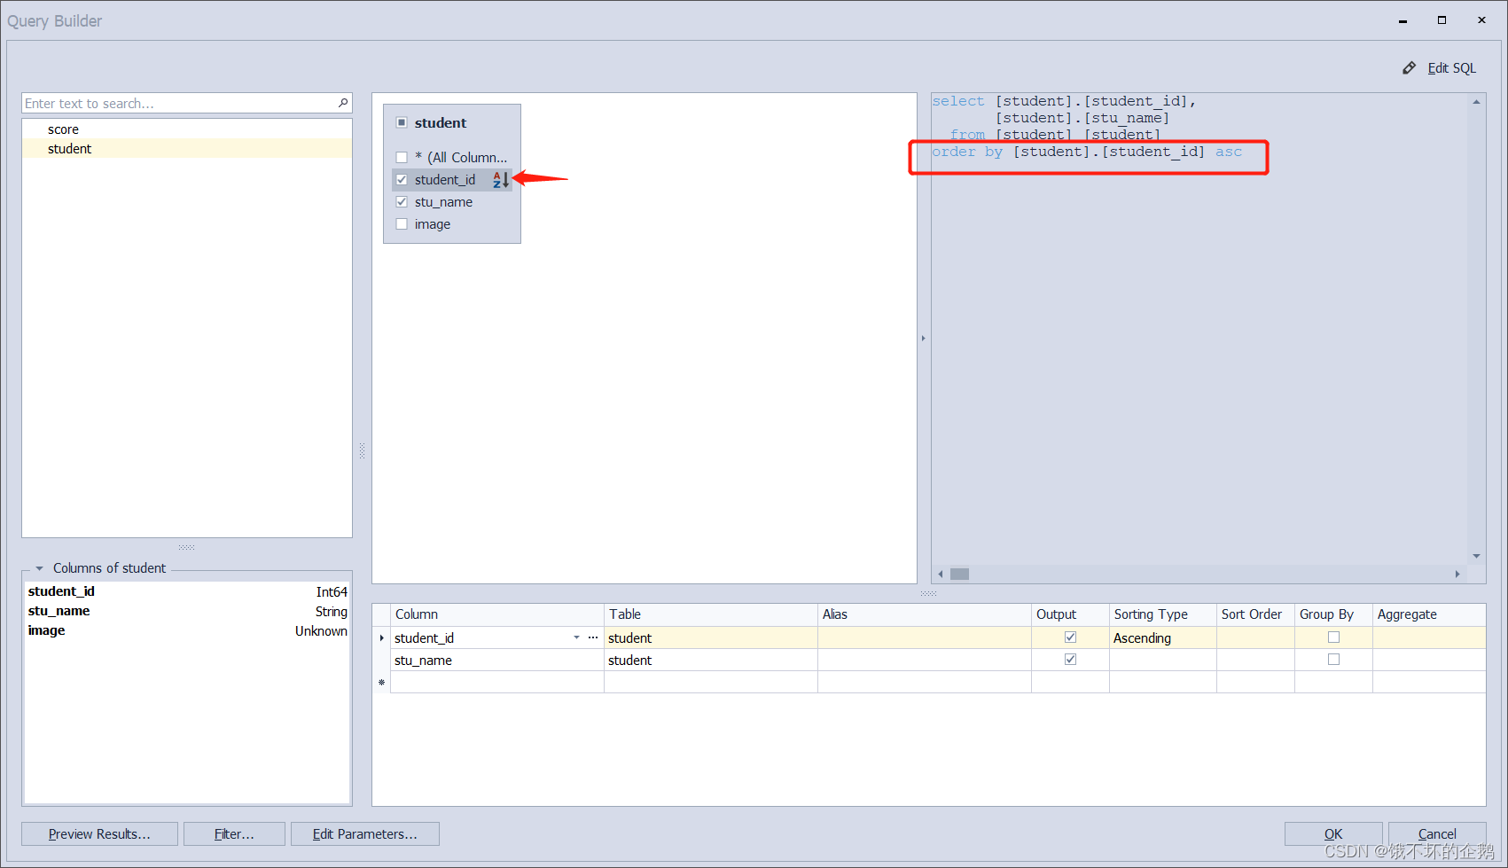Select stu_name in the Columns of student list
Screen dimensions: 1508x868
tap(187, 611)
